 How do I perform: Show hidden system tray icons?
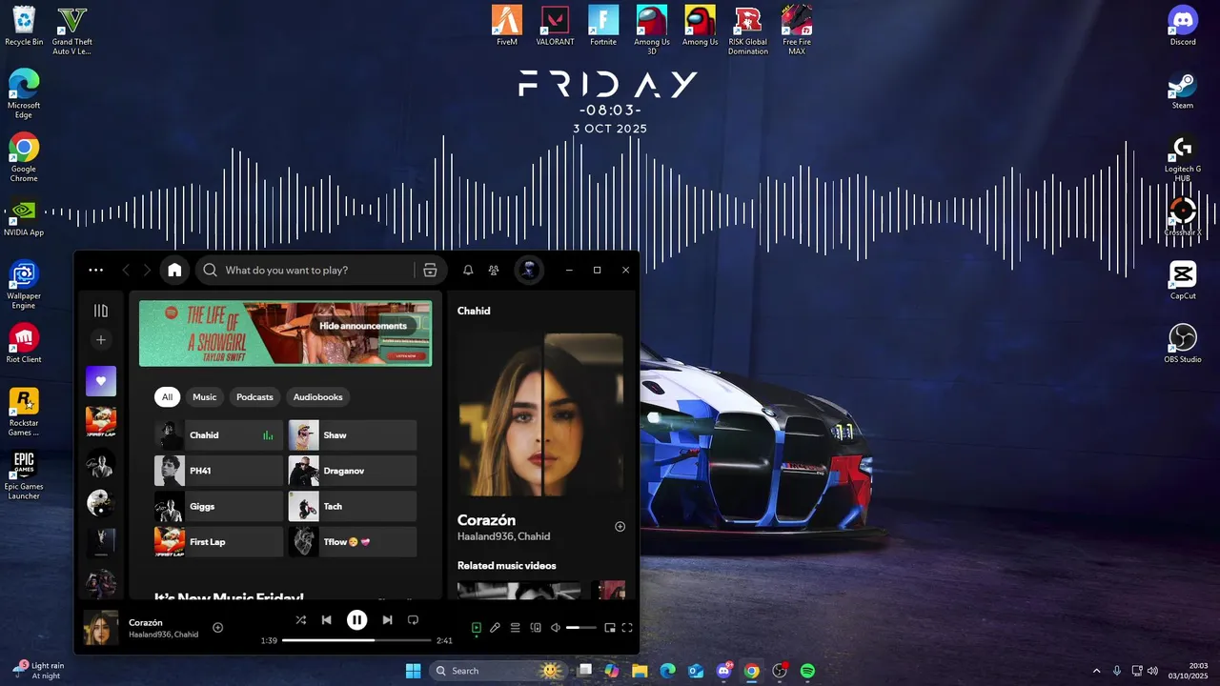click(x=1096, y=671)
